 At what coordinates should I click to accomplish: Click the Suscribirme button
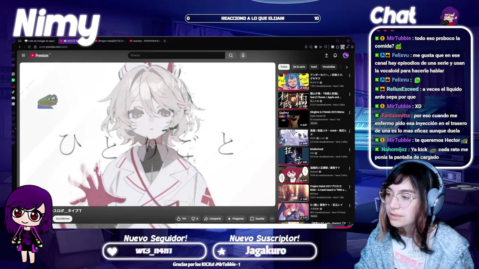(x=62, y=219)
